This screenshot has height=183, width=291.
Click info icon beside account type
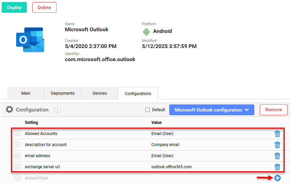coord(17,178)
